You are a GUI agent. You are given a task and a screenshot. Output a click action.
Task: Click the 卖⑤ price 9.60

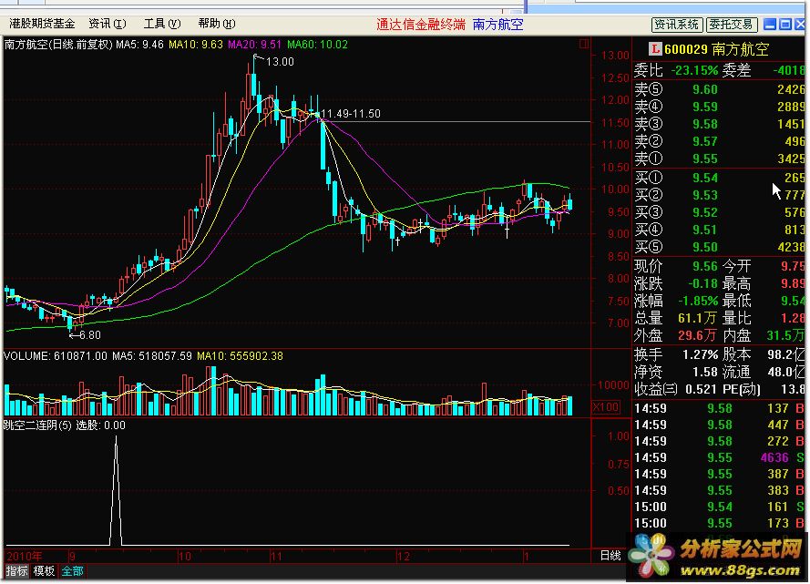click(704, 89)
